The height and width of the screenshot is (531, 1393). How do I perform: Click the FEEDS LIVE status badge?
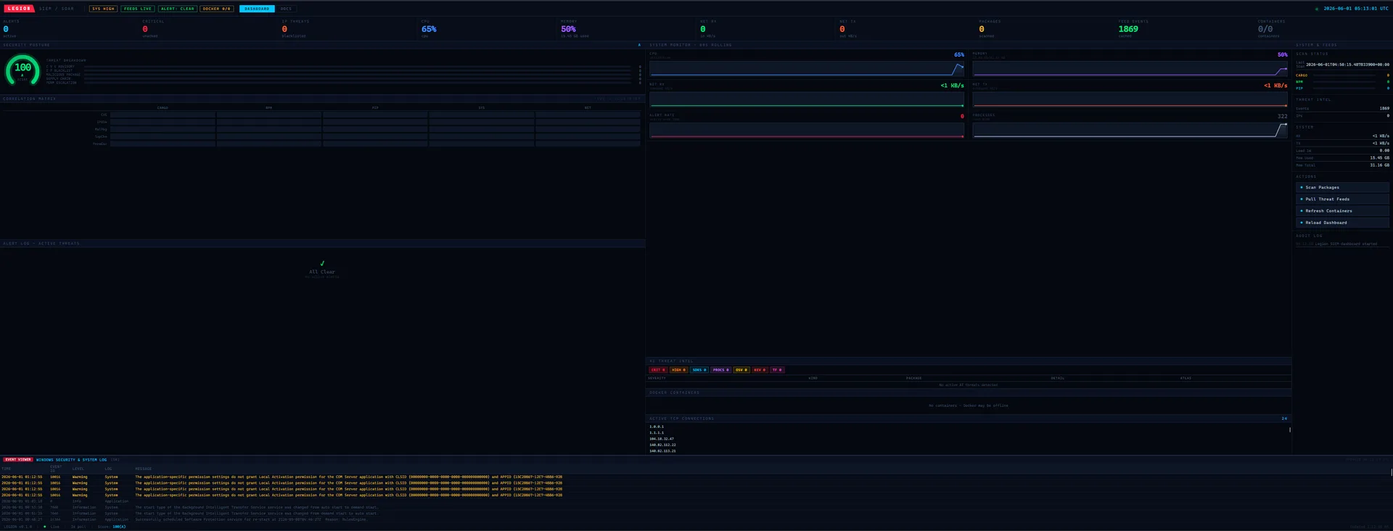pos(138,9)
